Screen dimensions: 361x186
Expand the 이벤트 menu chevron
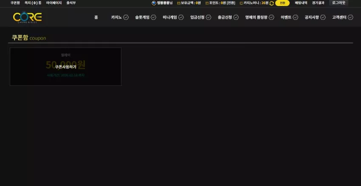[x=296, y=17]
